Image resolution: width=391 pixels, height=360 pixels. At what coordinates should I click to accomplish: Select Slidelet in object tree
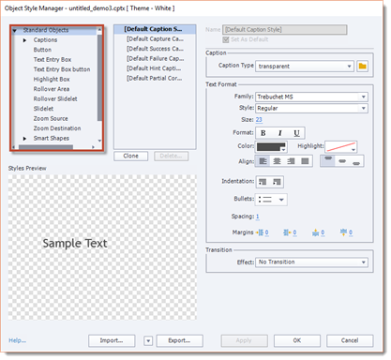[43, 109]
